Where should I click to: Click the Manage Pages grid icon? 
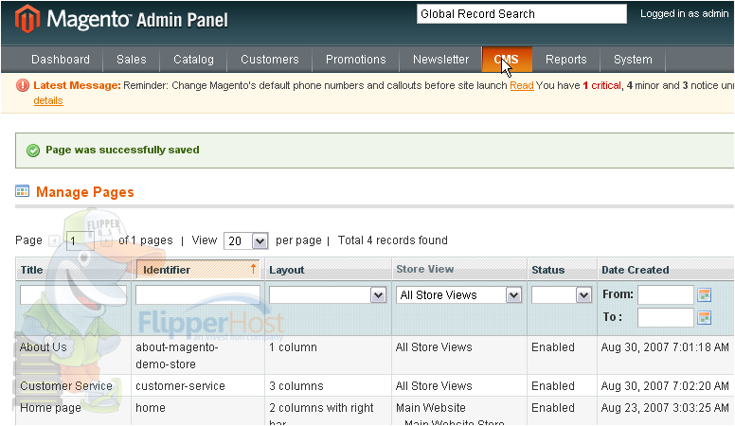[22, 190]
